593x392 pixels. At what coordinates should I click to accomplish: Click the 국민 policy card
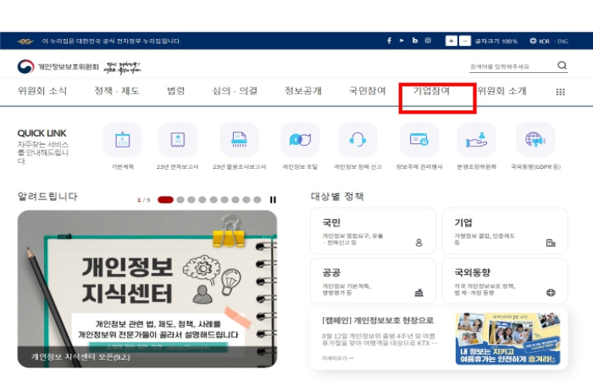tap(373, 231)
